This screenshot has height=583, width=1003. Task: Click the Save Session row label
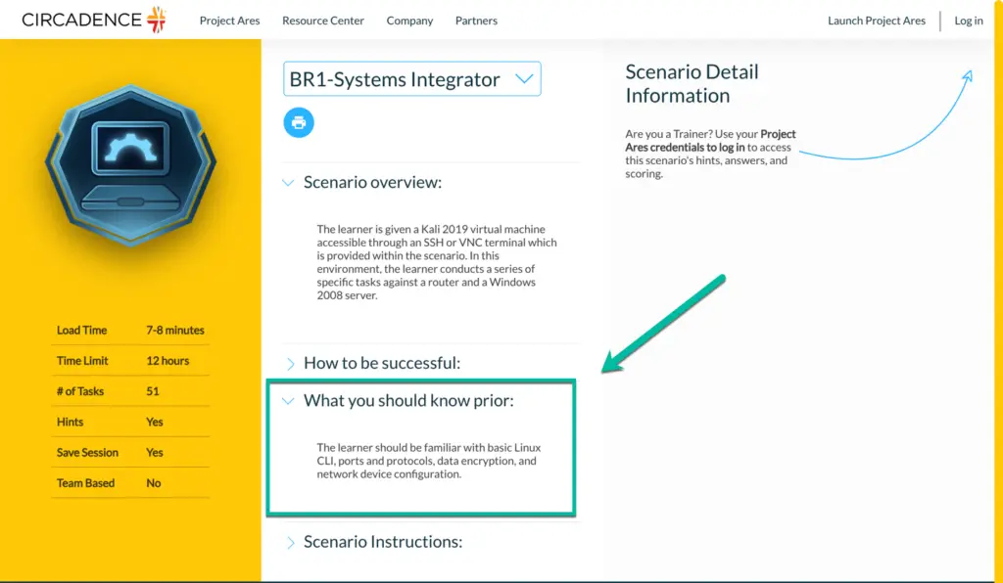point(87,453)
